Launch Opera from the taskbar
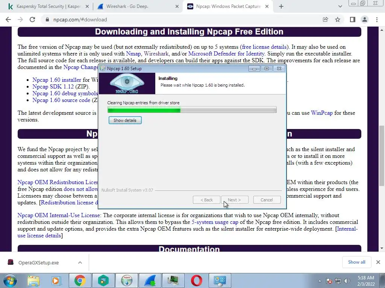Viewport: 385px width, 288px height. click(196, 280)
